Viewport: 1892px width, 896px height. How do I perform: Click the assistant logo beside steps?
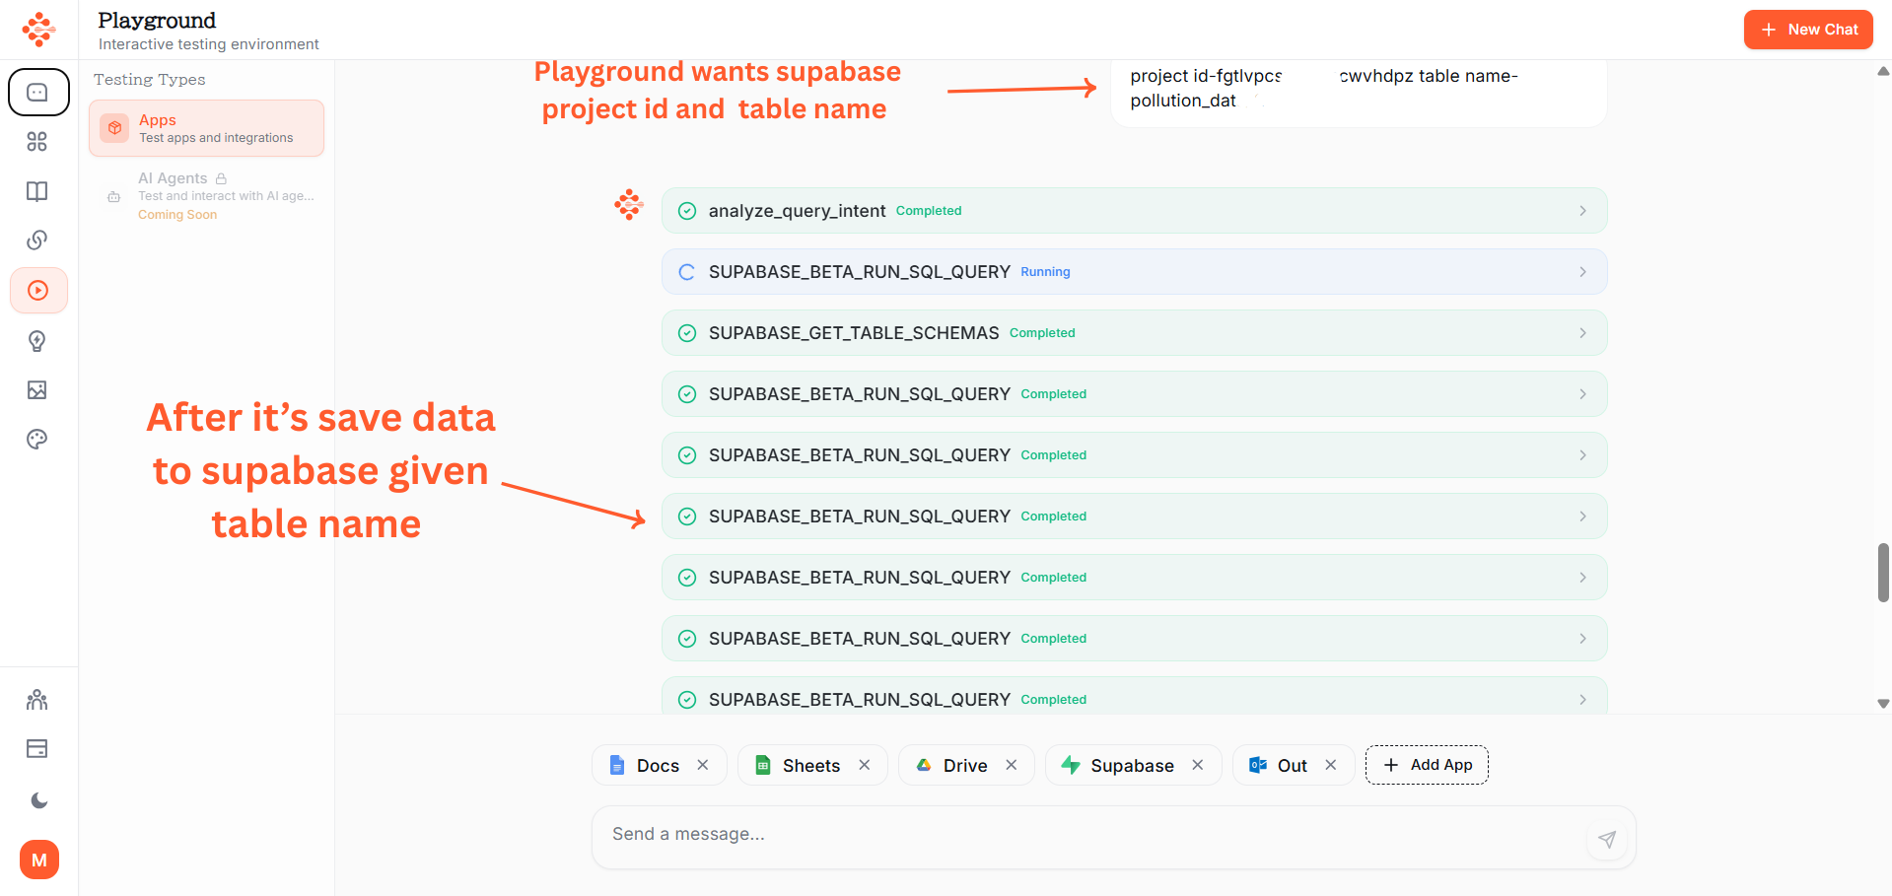coord(629,205)
